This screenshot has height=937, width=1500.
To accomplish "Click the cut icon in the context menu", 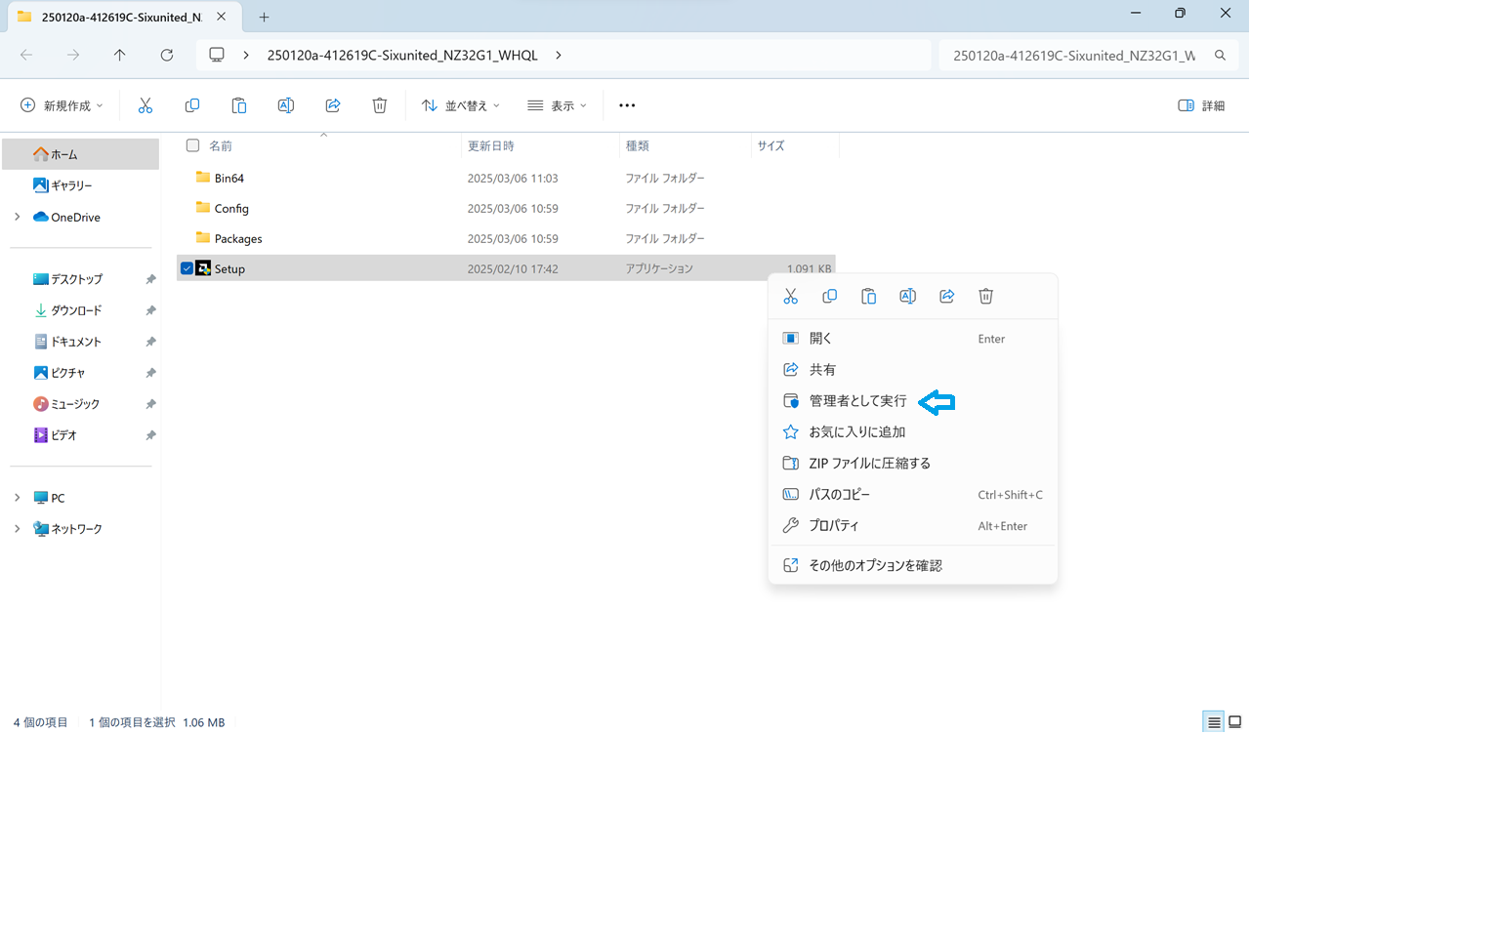I will 790,297.
